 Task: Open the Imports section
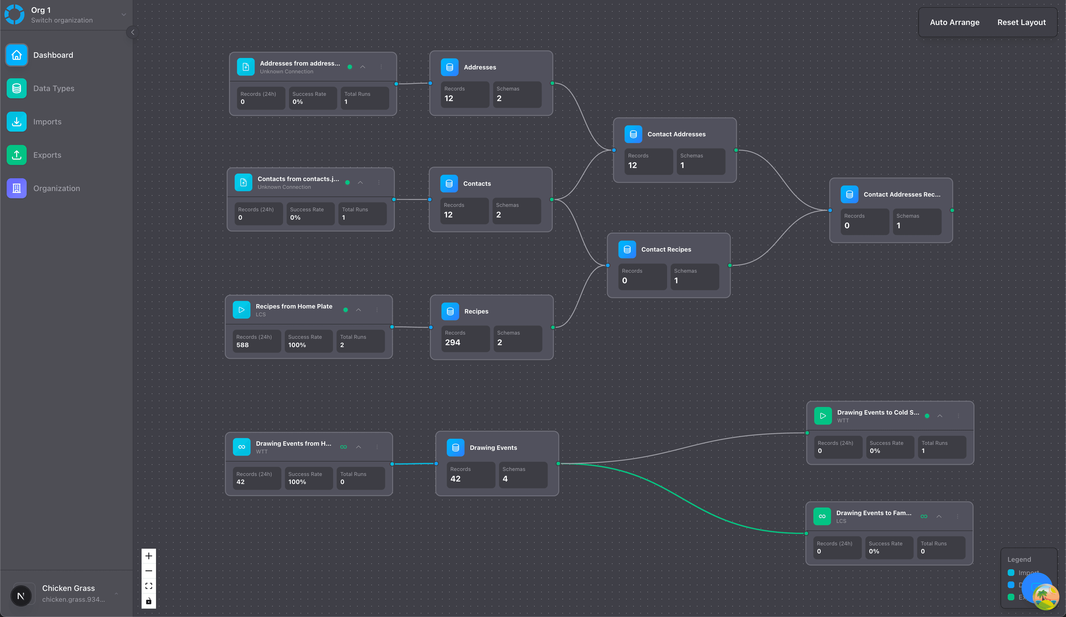47,121
